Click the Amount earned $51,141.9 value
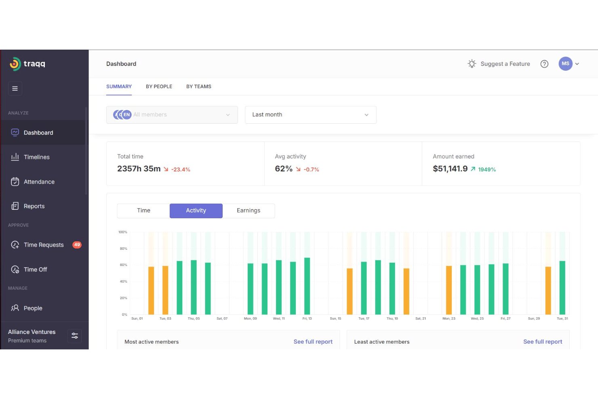The image size is (598, 399). [450, 169]
